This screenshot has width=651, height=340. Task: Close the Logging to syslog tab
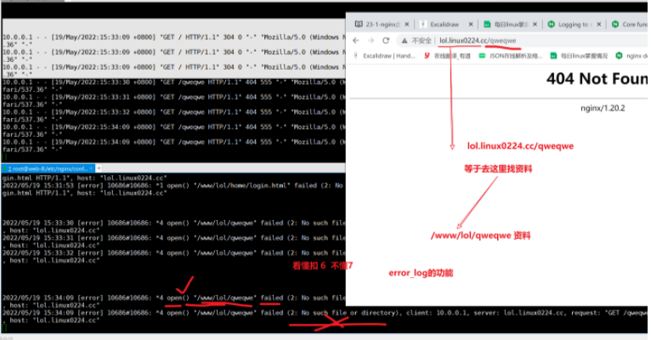[598, 25]
